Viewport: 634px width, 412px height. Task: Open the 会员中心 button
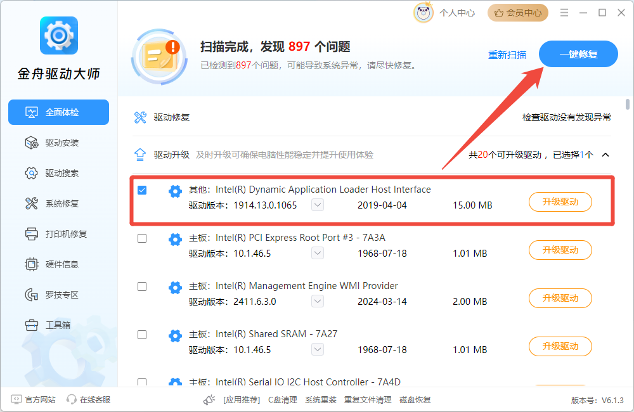tap(518, 13)
